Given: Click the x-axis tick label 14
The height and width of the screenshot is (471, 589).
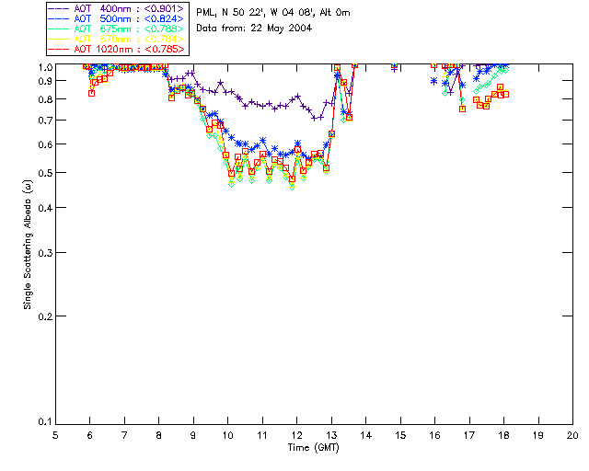Looking at the screenshot, I should (366, 435).
